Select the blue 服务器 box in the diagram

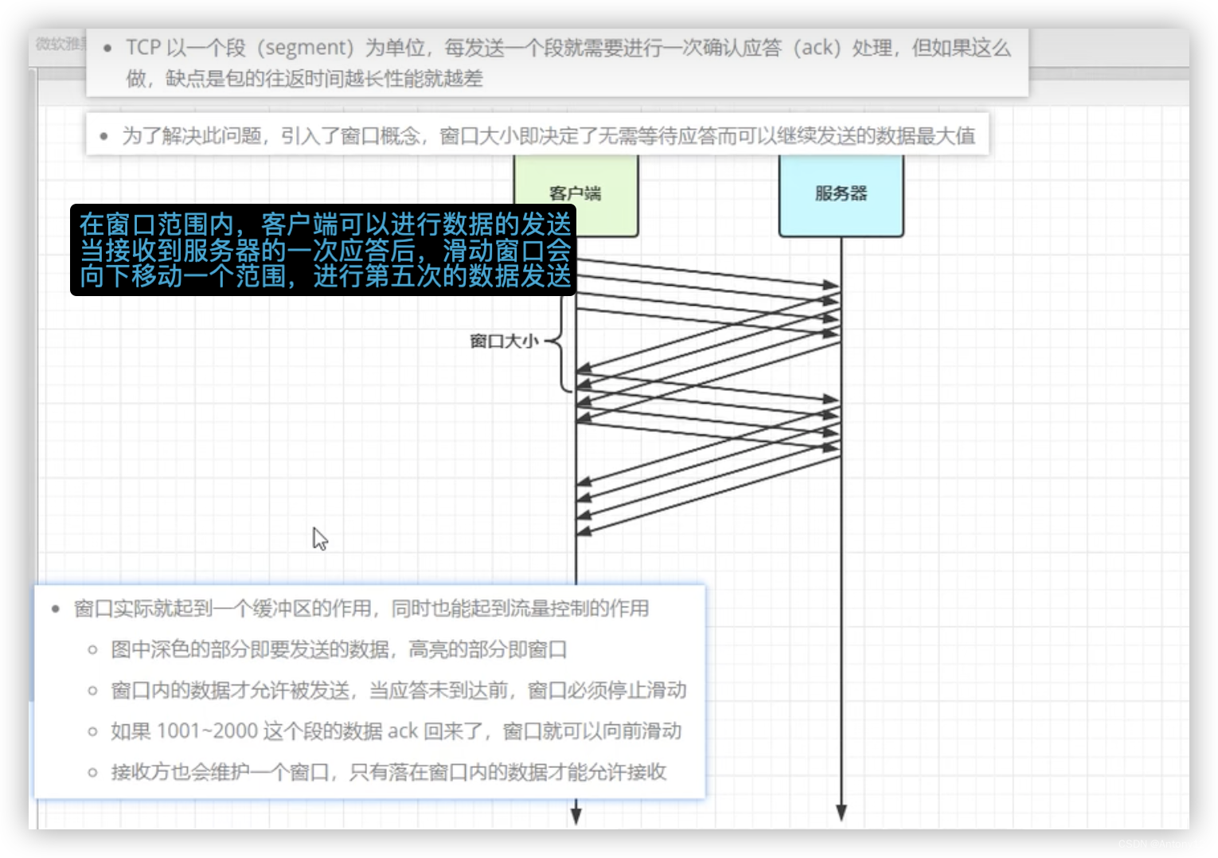(x=841, y=195)
